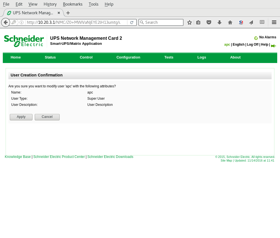Click the 'Name:' field label
Screen dimensions: 280x238
pos(16,92)
